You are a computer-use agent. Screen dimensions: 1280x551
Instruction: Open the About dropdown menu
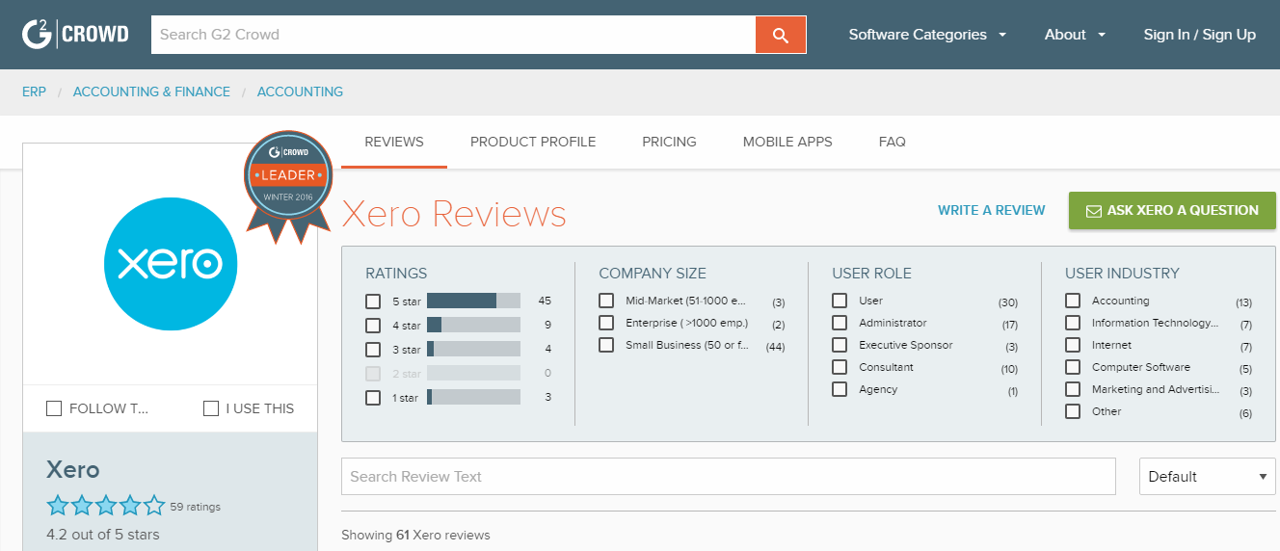pyautogui.click(x=1076, y=35)
